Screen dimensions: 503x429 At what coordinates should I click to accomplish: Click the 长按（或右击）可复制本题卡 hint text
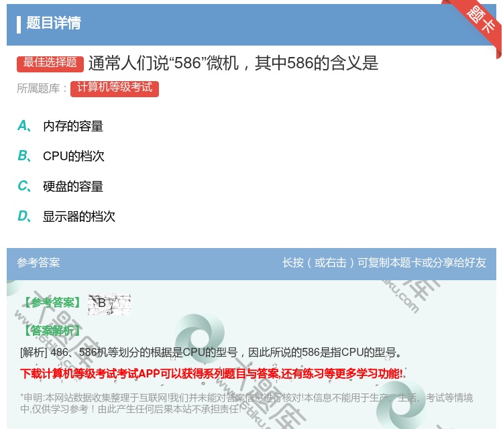point(384,263)
